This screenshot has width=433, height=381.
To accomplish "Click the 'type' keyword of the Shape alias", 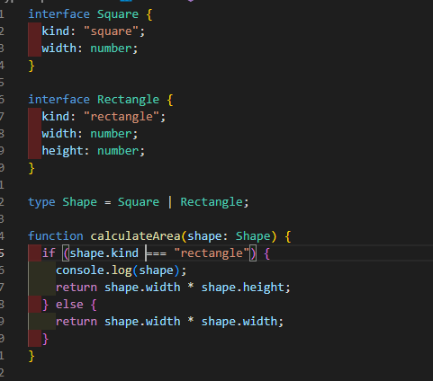I will [41, 202].
